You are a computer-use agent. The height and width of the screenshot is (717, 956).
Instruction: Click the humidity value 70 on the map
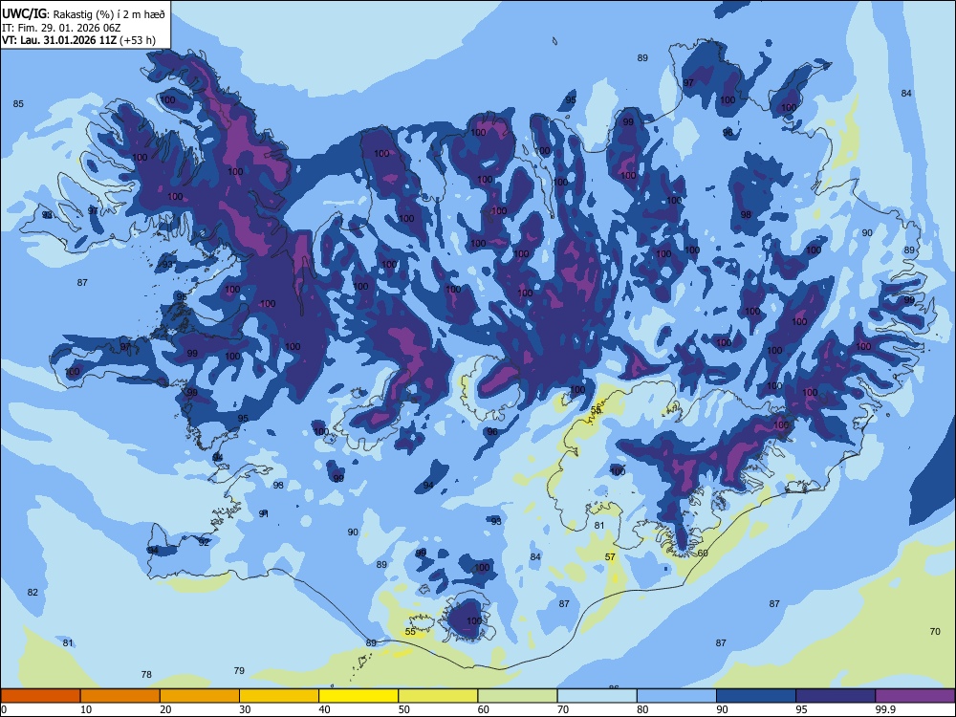click(935, 632)
